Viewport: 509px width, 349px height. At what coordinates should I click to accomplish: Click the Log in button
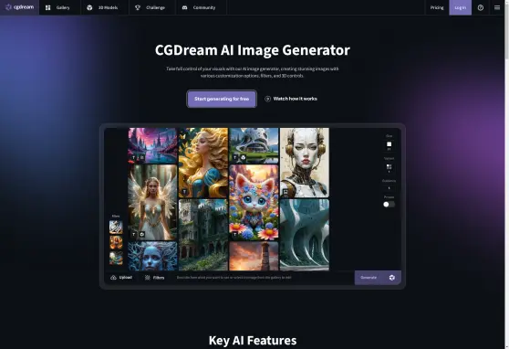pyautogui.click(x=460, y=7)
